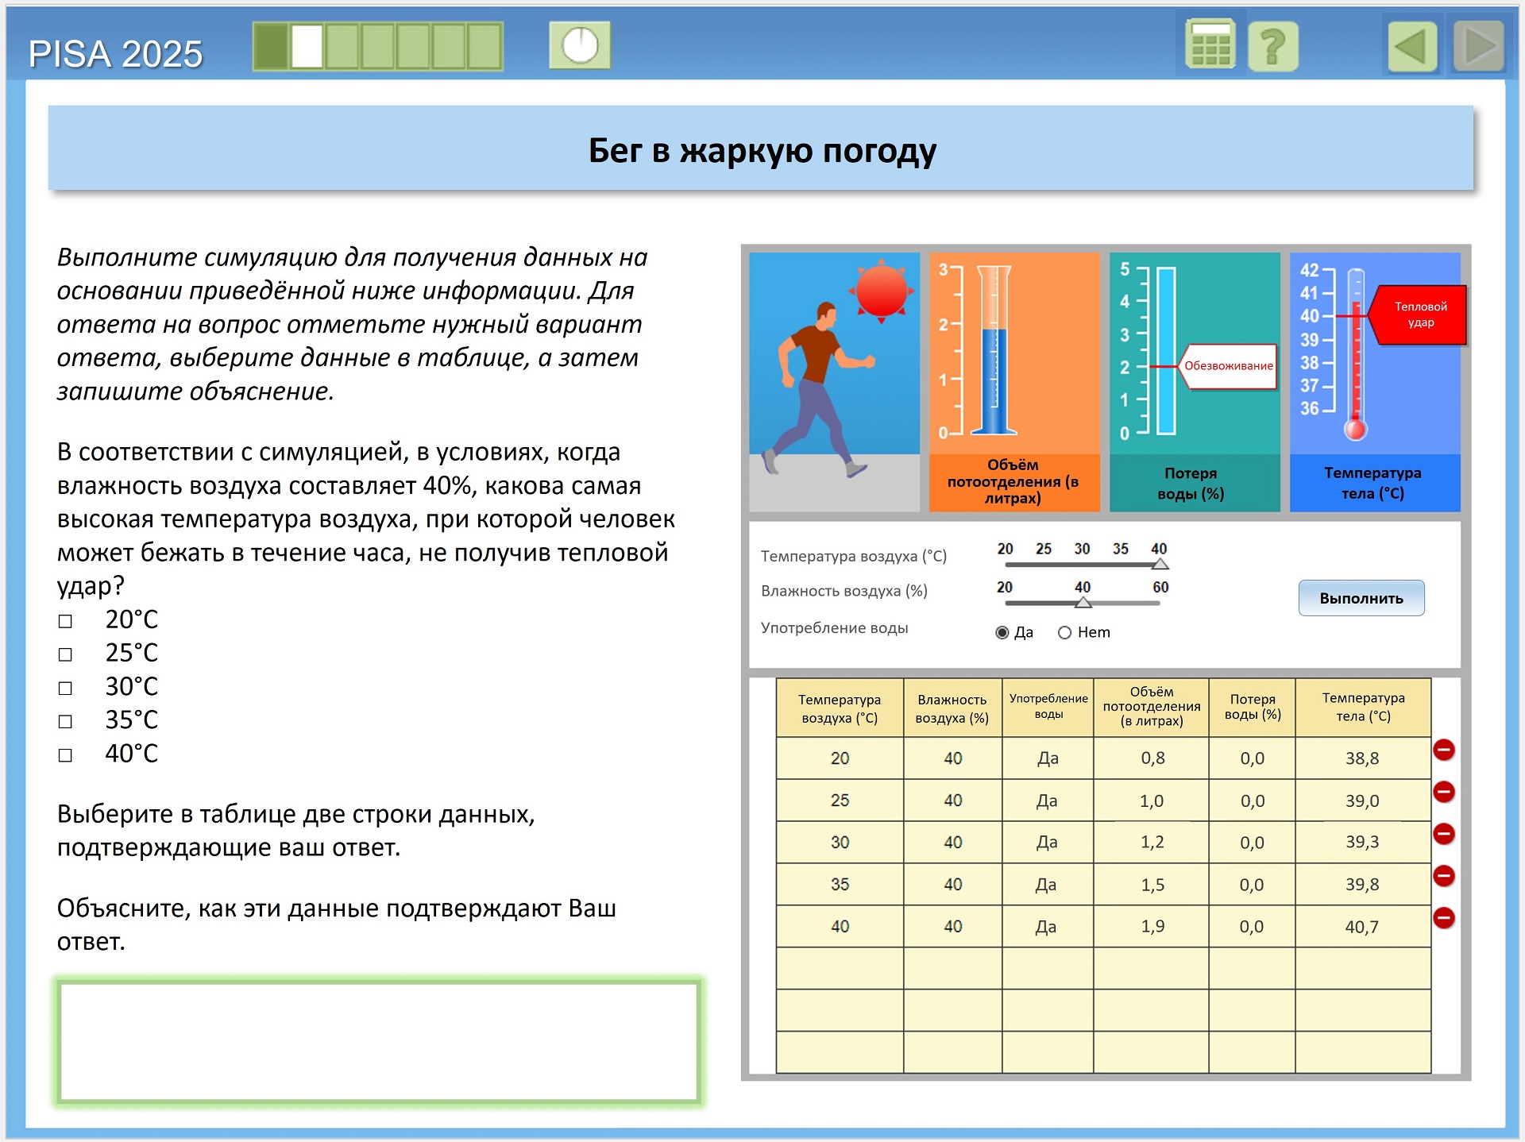Go to next question with right arrow
The image size is (1525, 1142).
(x=1478, y=46)
